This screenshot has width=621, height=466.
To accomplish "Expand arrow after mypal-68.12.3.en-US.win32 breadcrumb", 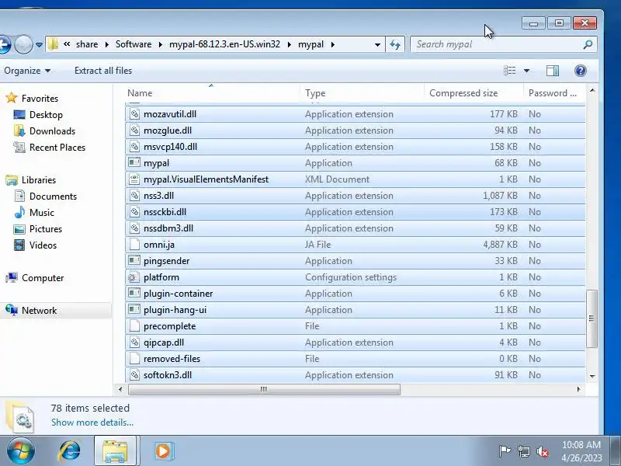I will click(x=289, y=44).
